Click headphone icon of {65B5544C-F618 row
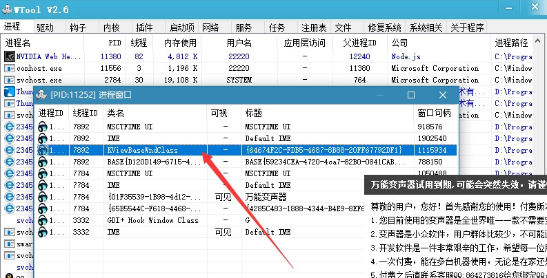This screenshot has width=547, height=278. click(x=43, y=208)
